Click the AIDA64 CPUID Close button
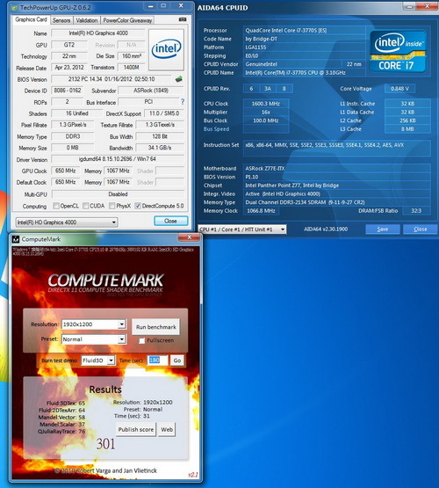439x488 pixels. pyautogui.click(x=420, y=229)
